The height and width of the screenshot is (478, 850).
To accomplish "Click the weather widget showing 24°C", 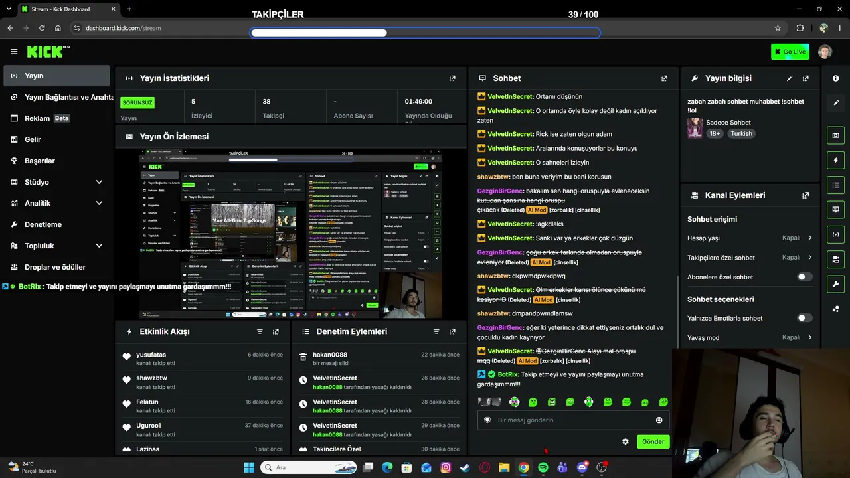I will [x=33, y=467].
